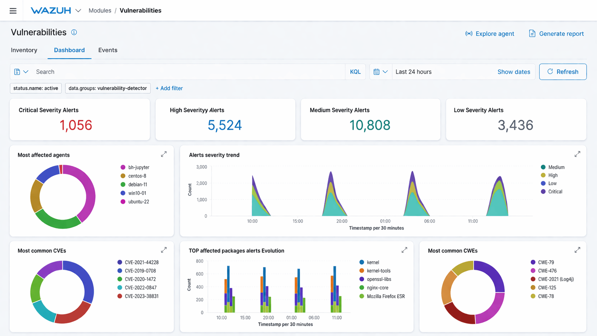
Task: Click the Vulnerabilities info icon
Action: 74,32
